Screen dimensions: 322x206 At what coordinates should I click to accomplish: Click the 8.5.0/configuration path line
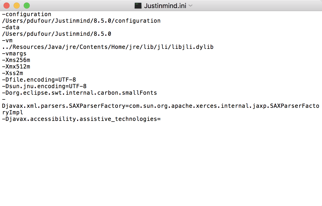(x=81, y=21)
